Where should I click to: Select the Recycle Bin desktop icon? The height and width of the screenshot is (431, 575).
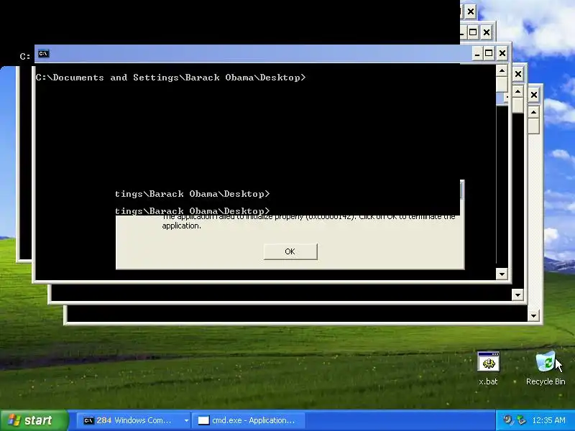coord(546,369)
